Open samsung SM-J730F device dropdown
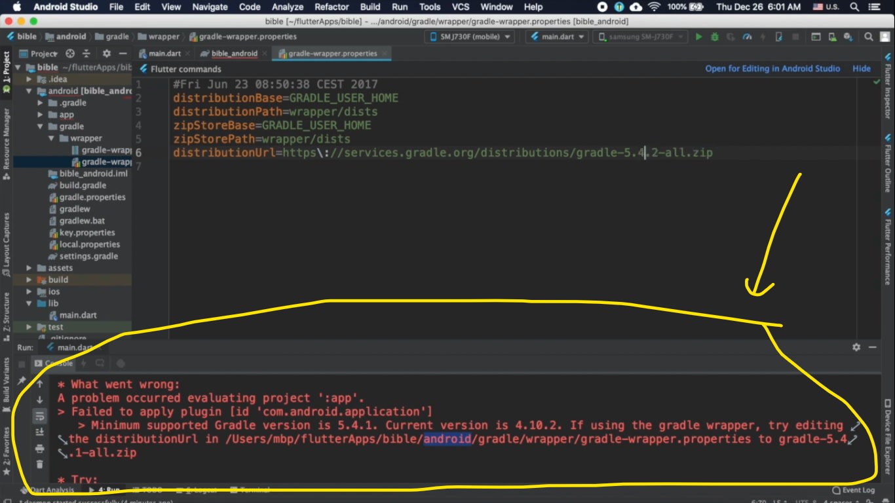895x503 pixels. (x=639, y=37)
